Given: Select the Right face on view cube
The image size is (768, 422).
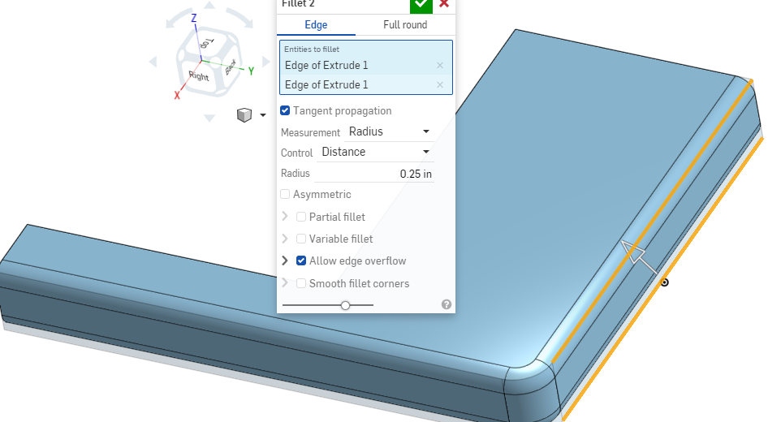Looking at the screenshot, I should (198, 75).
